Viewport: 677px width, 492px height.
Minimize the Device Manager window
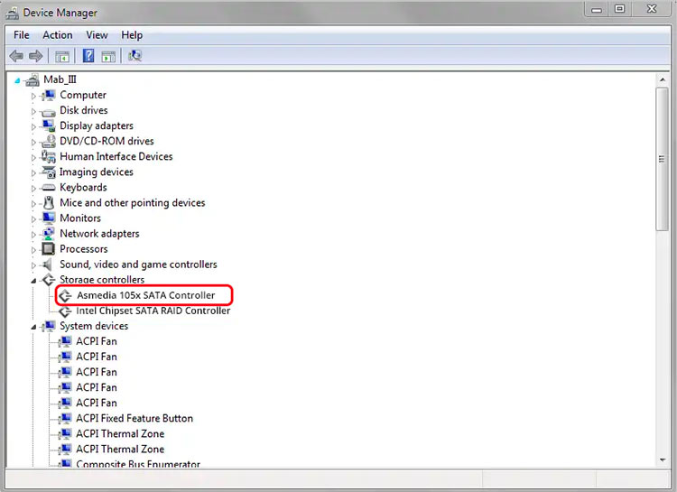tap(597, 10)
